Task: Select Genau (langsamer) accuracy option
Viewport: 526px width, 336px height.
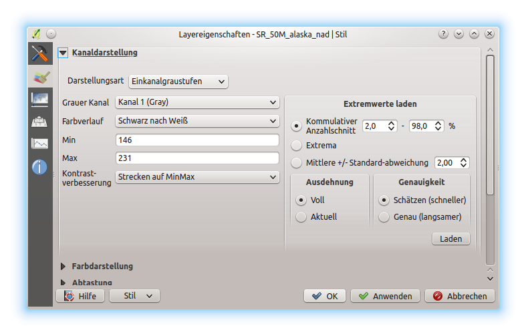Action: 384,216
